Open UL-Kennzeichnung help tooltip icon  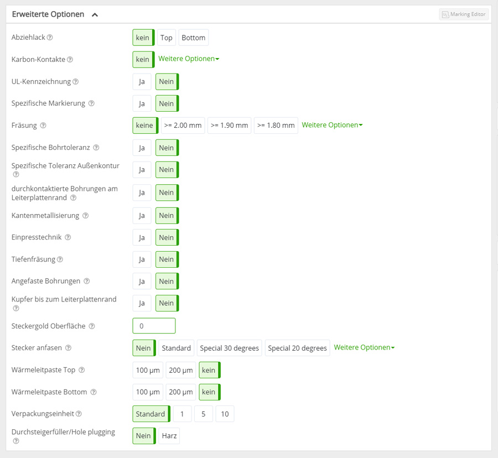[x=76, y=82]
